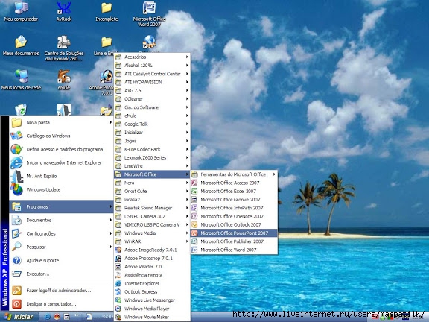This screenshot has height=322, width=429.
Task: Launch Adobe Photoshop 7.0.1 icon
Action: pos(118,258)
